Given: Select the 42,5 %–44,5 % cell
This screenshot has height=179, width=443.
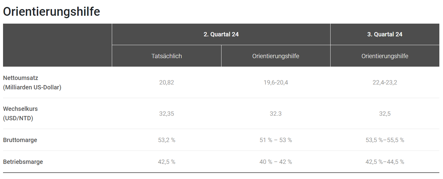Looking at the screenshot, I should [x=385, y=162].
